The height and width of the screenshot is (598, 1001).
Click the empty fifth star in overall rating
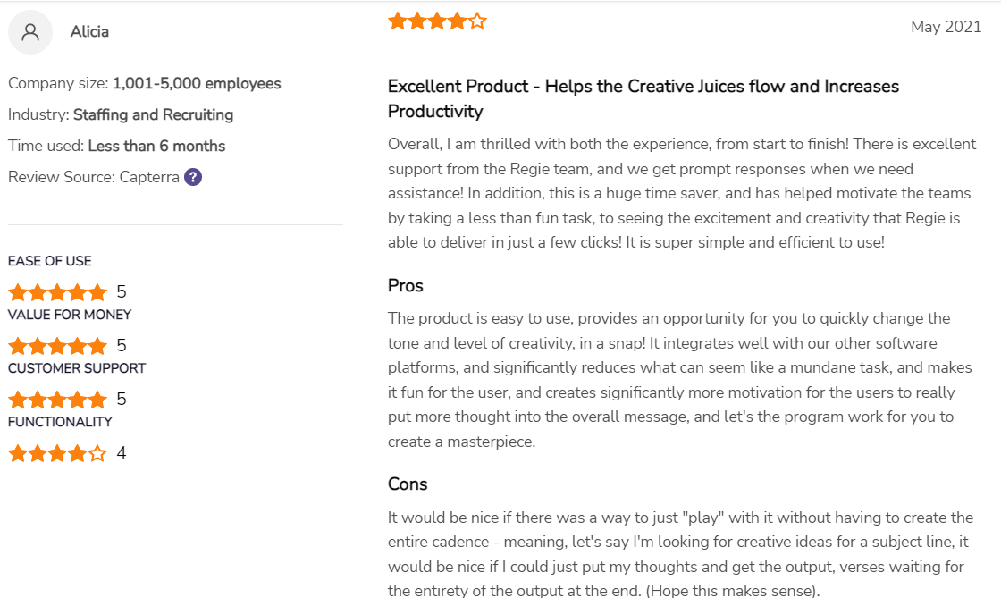(477, 21)
